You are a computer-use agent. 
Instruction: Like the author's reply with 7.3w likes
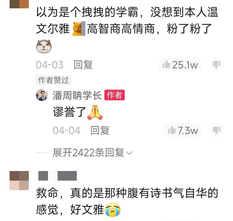coord(183,130)
